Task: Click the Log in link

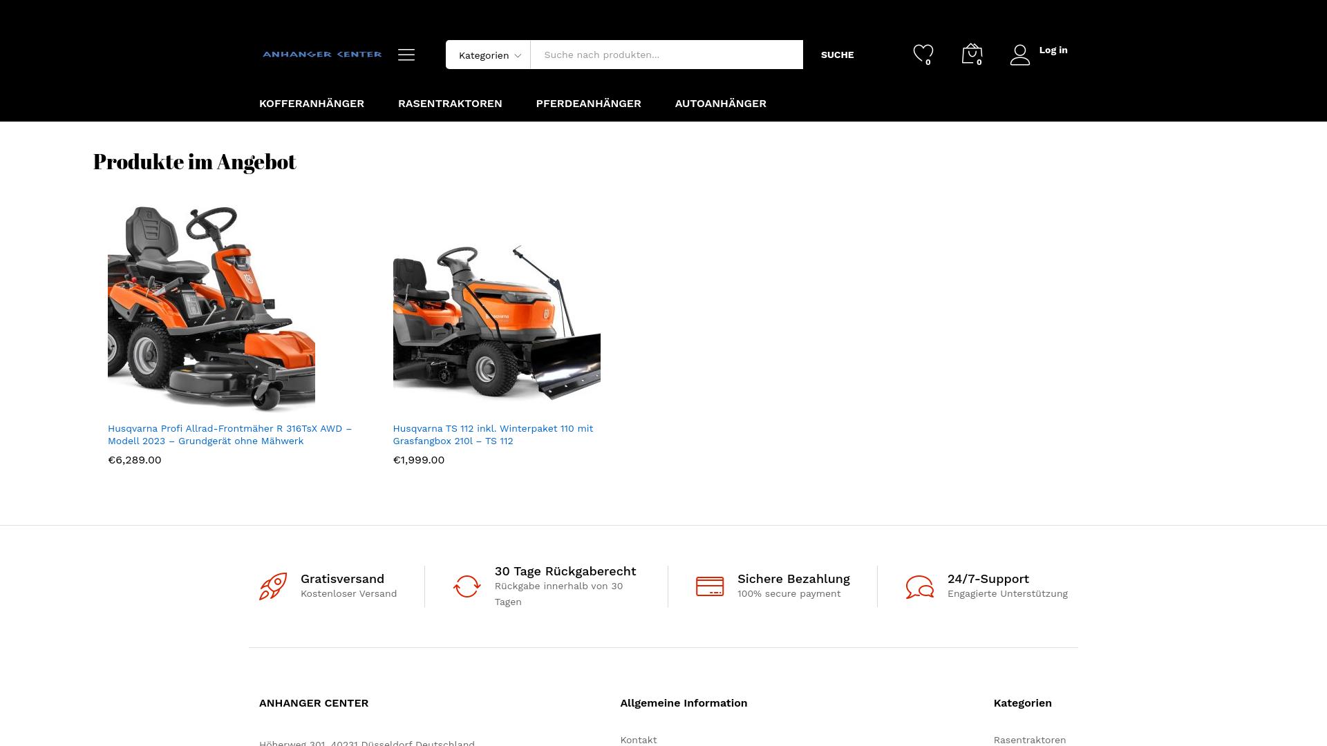Action: 1053,50
